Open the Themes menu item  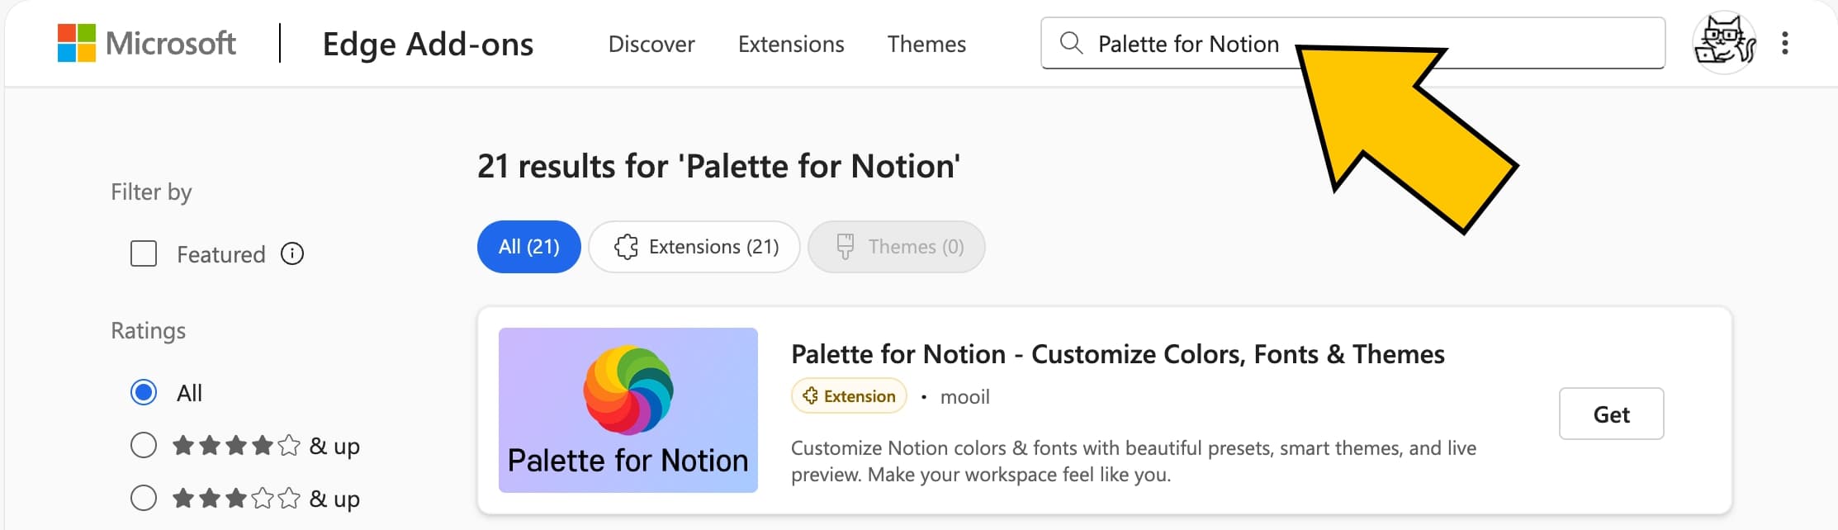926,44
